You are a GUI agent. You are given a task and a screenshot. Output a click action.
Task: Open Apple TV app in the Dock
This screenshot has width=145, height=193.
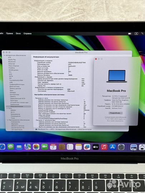pos(96,147)
